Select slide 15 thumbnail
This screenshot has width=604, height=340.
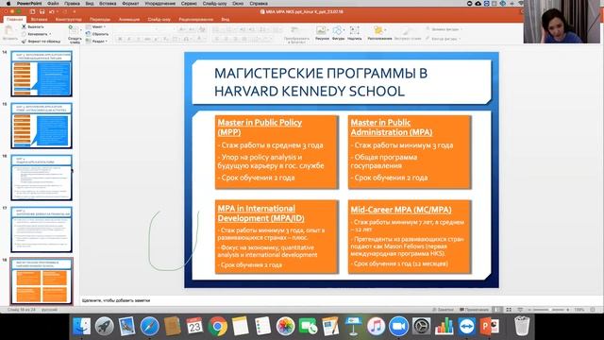click(x=42, y=126)
